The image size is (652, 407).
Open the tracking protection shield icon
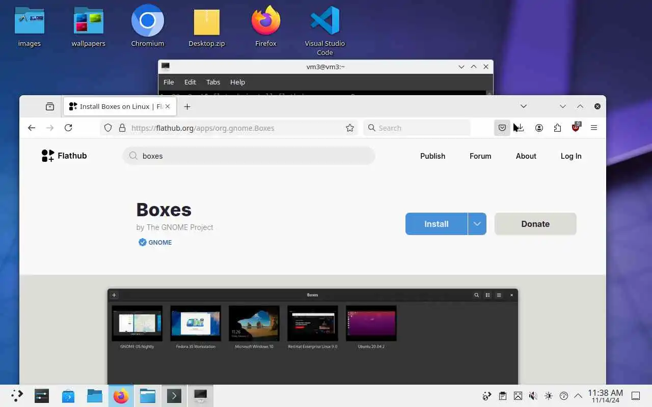point(108,128)
